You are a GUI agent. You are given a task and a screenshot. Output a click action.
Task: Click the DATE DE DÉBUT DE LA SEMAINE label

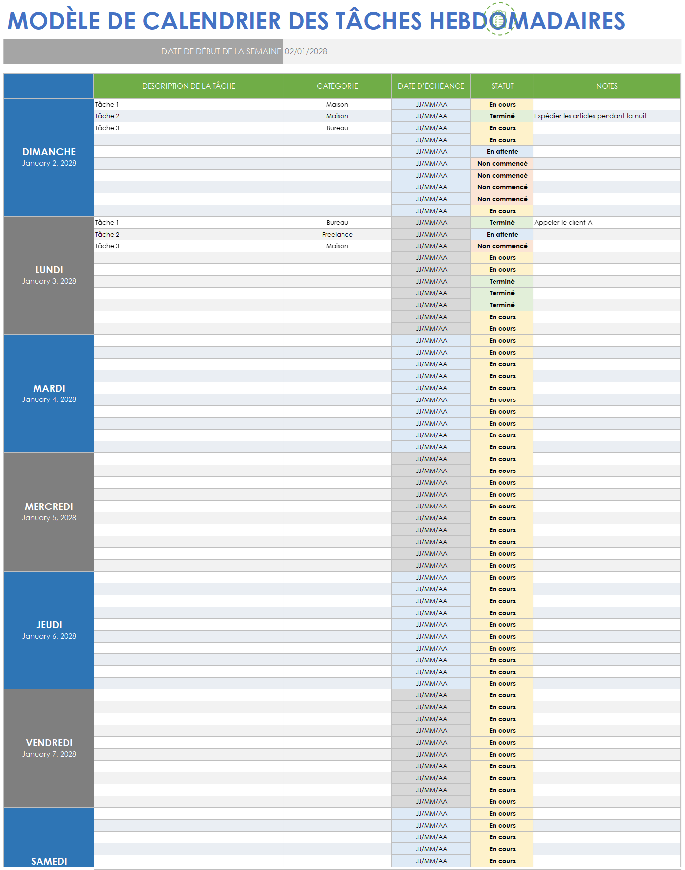(221, 51)
